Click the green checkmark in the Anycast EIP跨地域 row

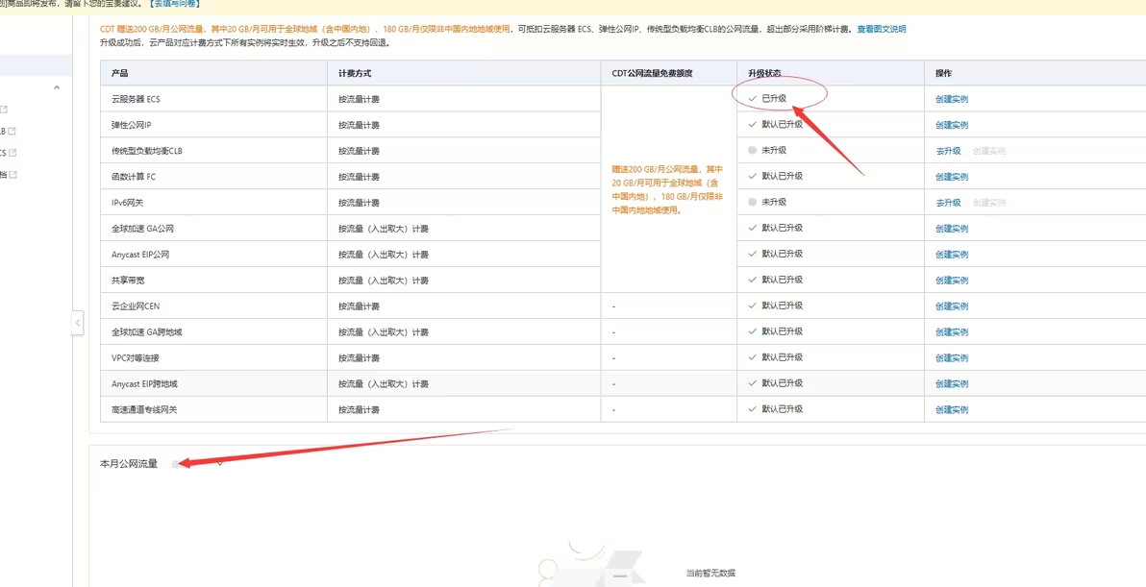pyautogui.click(x=752, y=383)
